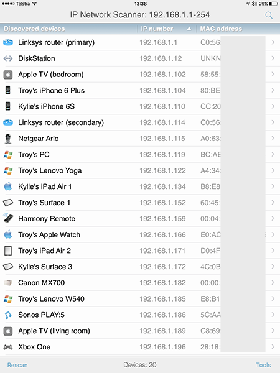Tap the battery indicator in status bar
The image size is (280, 373).
coord(273,4)
